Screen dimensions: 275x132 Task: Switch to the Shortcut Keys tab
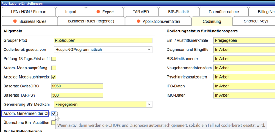tap(256, 21)
